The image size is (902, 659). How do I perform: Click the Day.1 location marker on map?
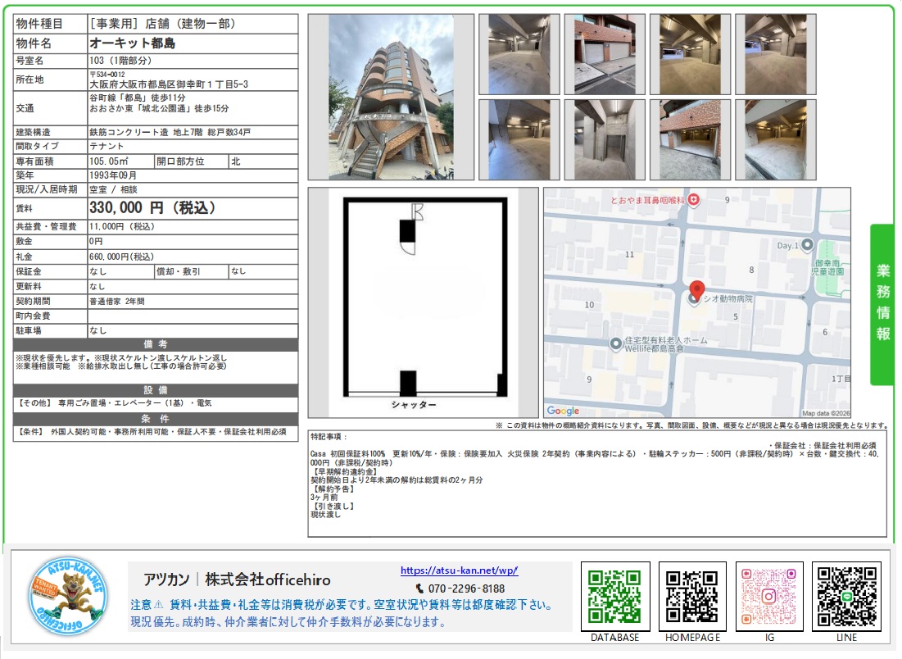click(806, 245)
